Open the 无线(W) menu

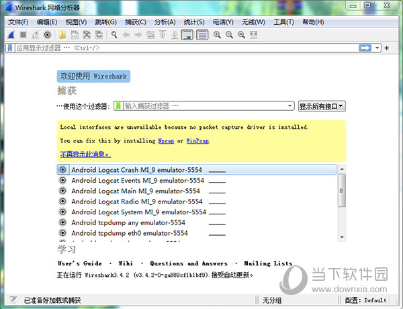253,22
